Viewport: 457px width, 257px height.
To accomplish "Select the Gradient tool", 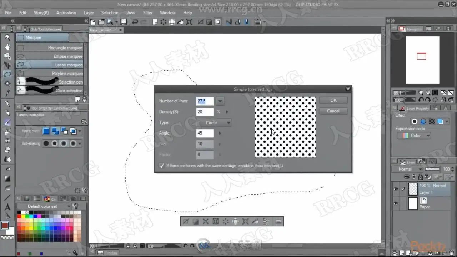I will (x=7, y=178).
